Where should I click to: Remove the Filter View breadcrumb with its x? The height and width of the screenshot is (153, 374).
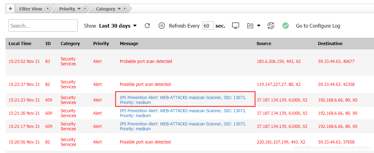pos(48,9)
